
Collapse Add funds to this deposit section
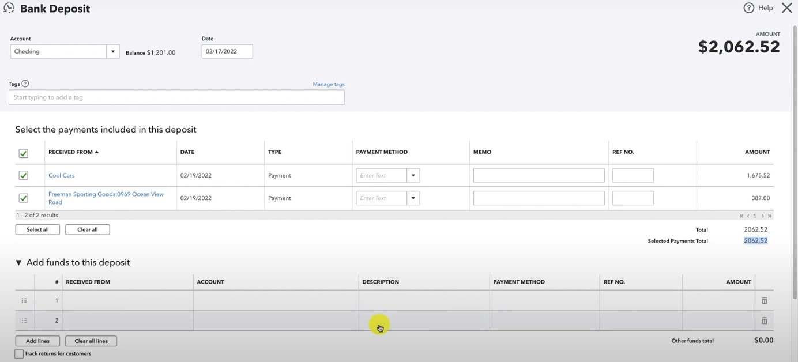click(x=18, y=262)
